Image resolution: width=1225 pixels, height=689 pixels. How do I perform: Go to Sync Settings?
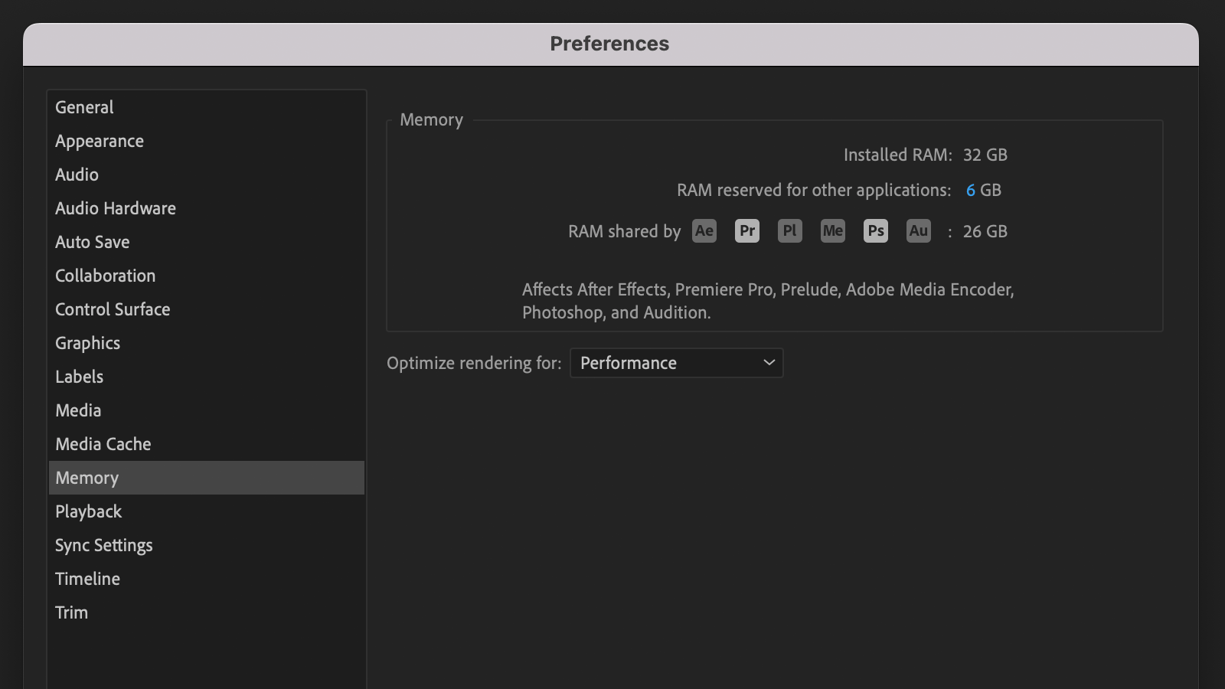103,545
